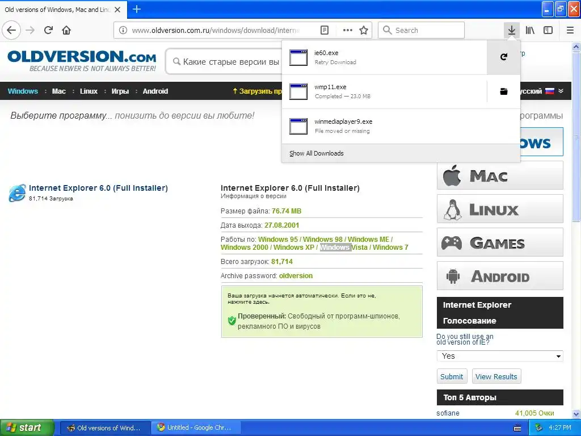581x436 pixels.
Task: Toggle reader view icon in address bar
Action: click(324, 30)
